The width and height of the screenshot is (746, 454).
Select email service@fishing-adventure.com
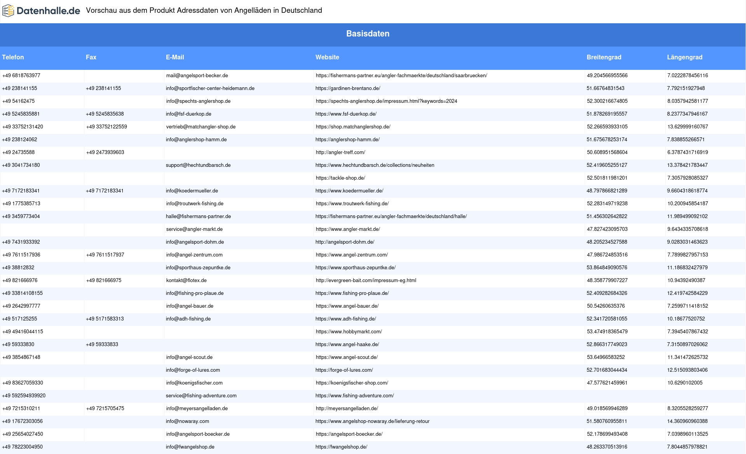pos(201,396)
